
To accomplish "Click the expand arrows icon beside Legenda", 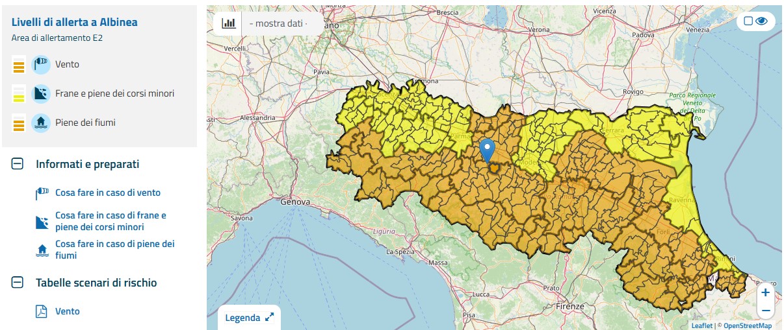I will click(x=269, y=318).
